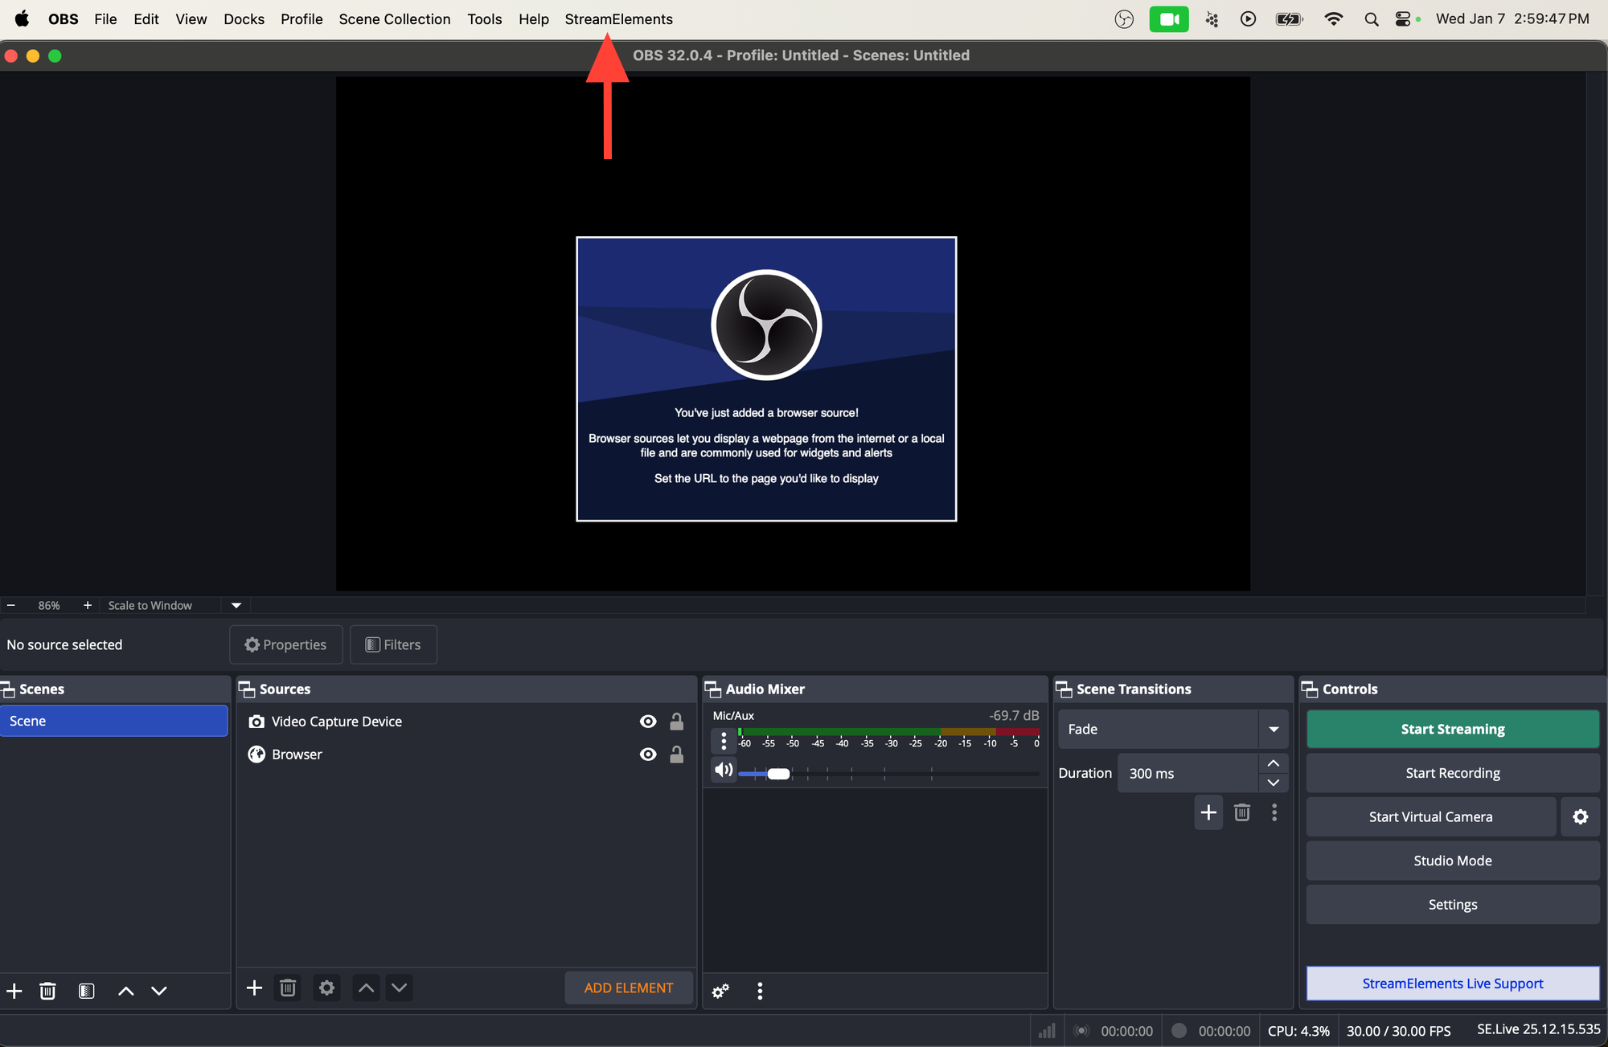Open the StreamElements menu

point(618,18)
